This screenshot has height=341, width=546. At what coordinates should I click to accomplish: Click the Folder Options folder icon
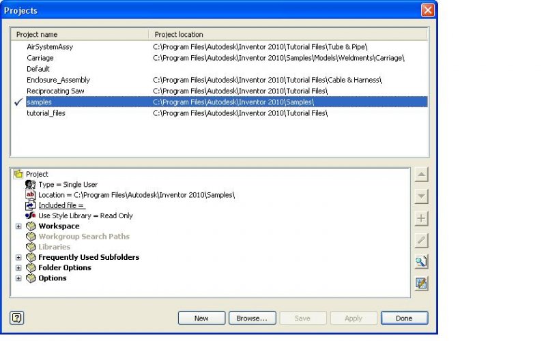click(x=31, y=267)
